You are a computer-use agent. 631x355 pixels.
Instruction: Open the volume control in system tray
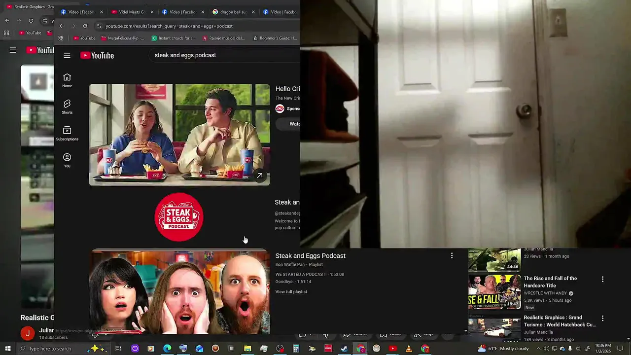click(546, 349)
